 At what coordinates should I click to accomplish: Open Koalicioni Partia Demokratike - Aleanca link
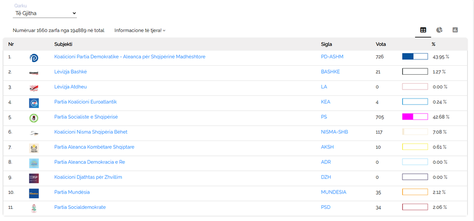[130, 56]
